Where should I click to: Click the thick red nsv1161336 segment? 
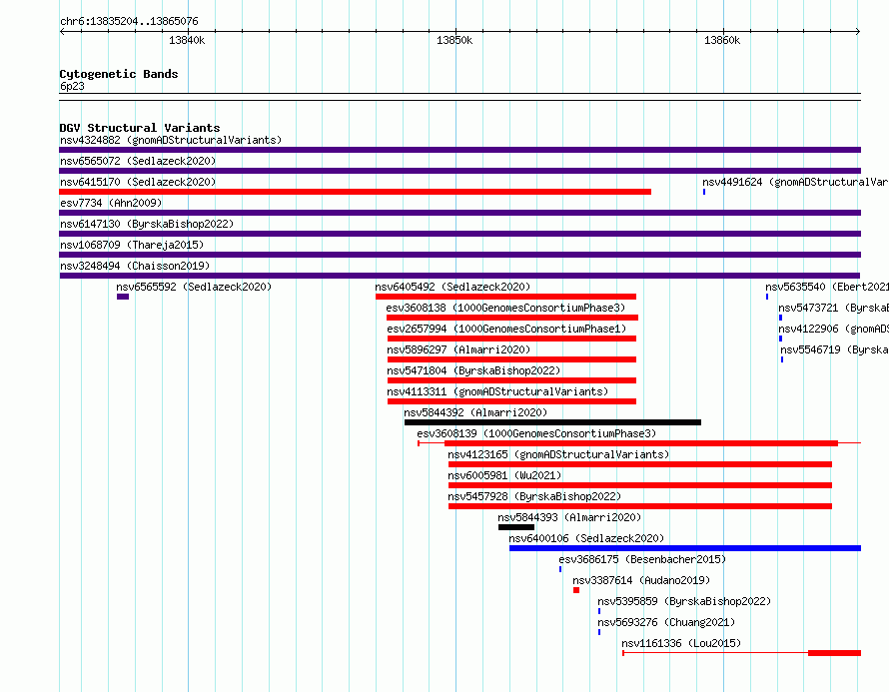point(835,653)
